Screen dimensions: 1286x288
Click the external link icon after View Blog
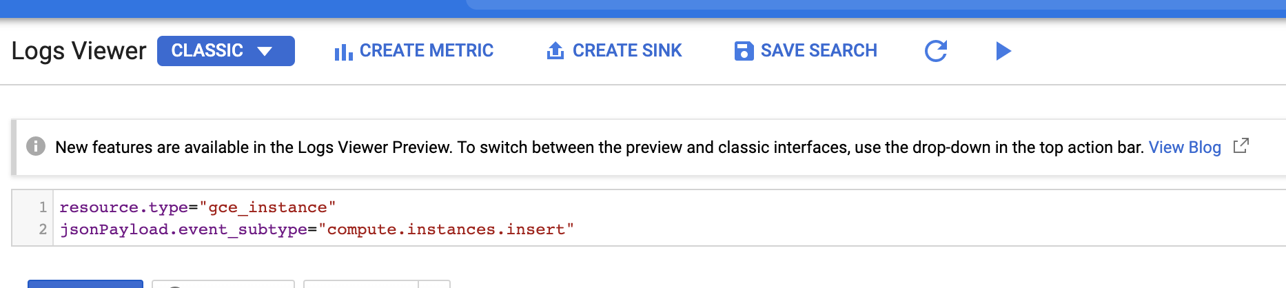pyautogui.click(x=1241, y=146)
